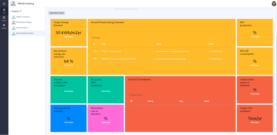
Task: Open the Home icon in sidebar
Action: pos(4,4)
